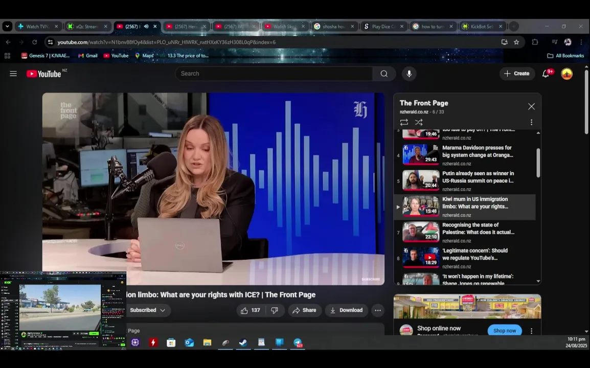The width and height of the screenshot is (590, 368).
Task: Close The Front Page playlist panel
Action: pyautogui.click(x=531, y=106)
